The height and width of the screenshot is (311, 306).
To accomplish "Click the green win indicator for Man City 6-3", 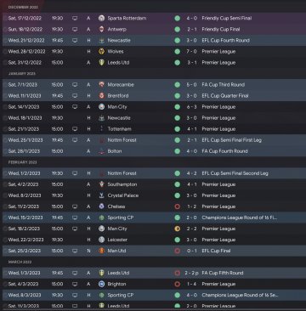I will point(178,107).
